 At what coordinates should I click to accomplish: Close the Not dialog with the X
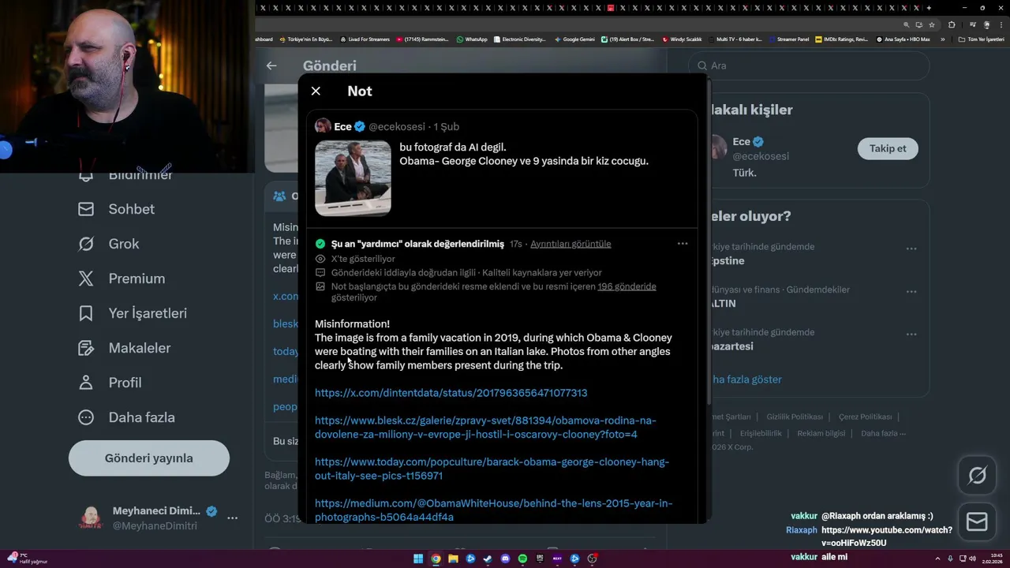pyautogui.click(x=316, y=91)
